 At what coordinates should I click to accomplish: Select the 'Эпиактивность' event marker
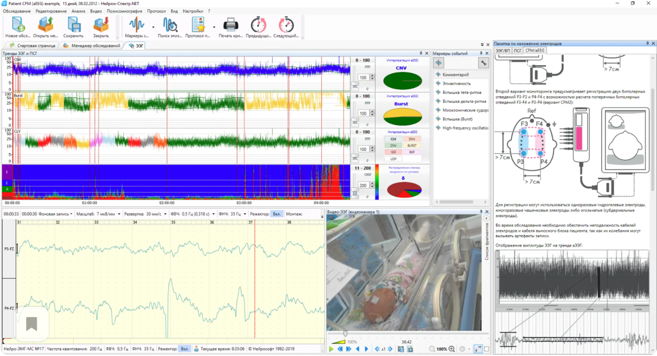pos(457,83)
